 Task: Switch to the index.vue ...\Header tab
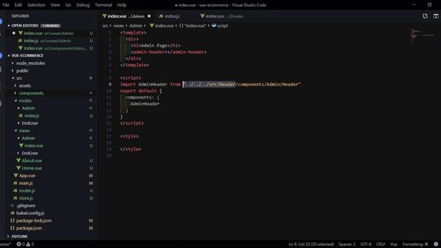coord(225,16)
